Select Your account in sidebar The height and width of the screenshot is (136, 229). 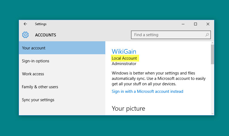click(x=62, y=48)
